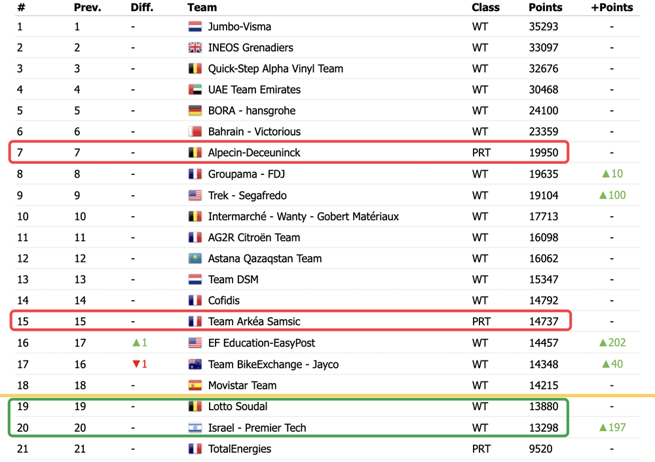Viewport: 655px width, 462px height.
Task: Click the Spanish flag beside Movistar Team
Action: [x=195, y=385]
